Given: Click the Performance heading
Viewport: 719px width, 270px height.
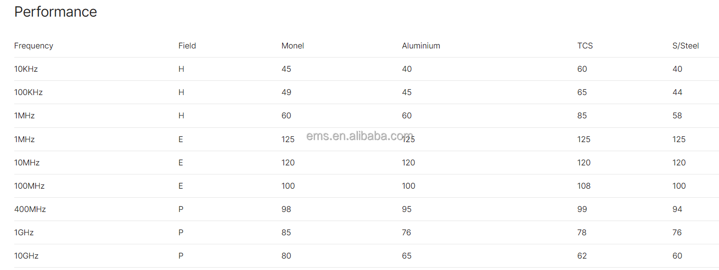Looking at the screenshot, I should point(56,12).
